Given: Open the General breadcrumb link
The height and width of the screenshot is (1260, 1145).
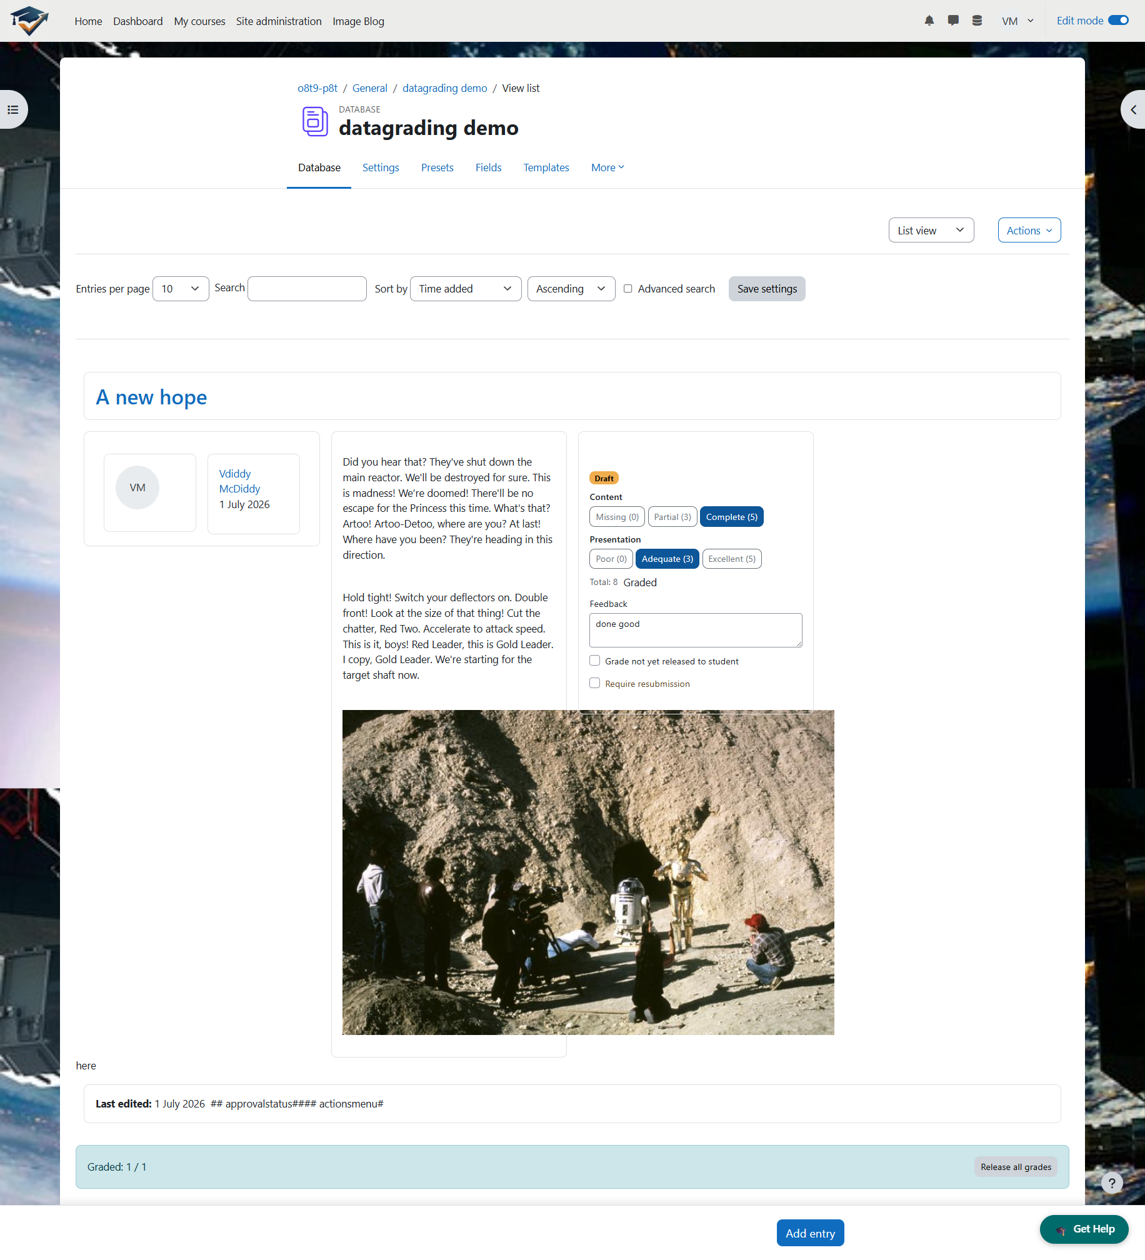Looking at the screenshot, I should pyautogui.click(x=370, y=88).
